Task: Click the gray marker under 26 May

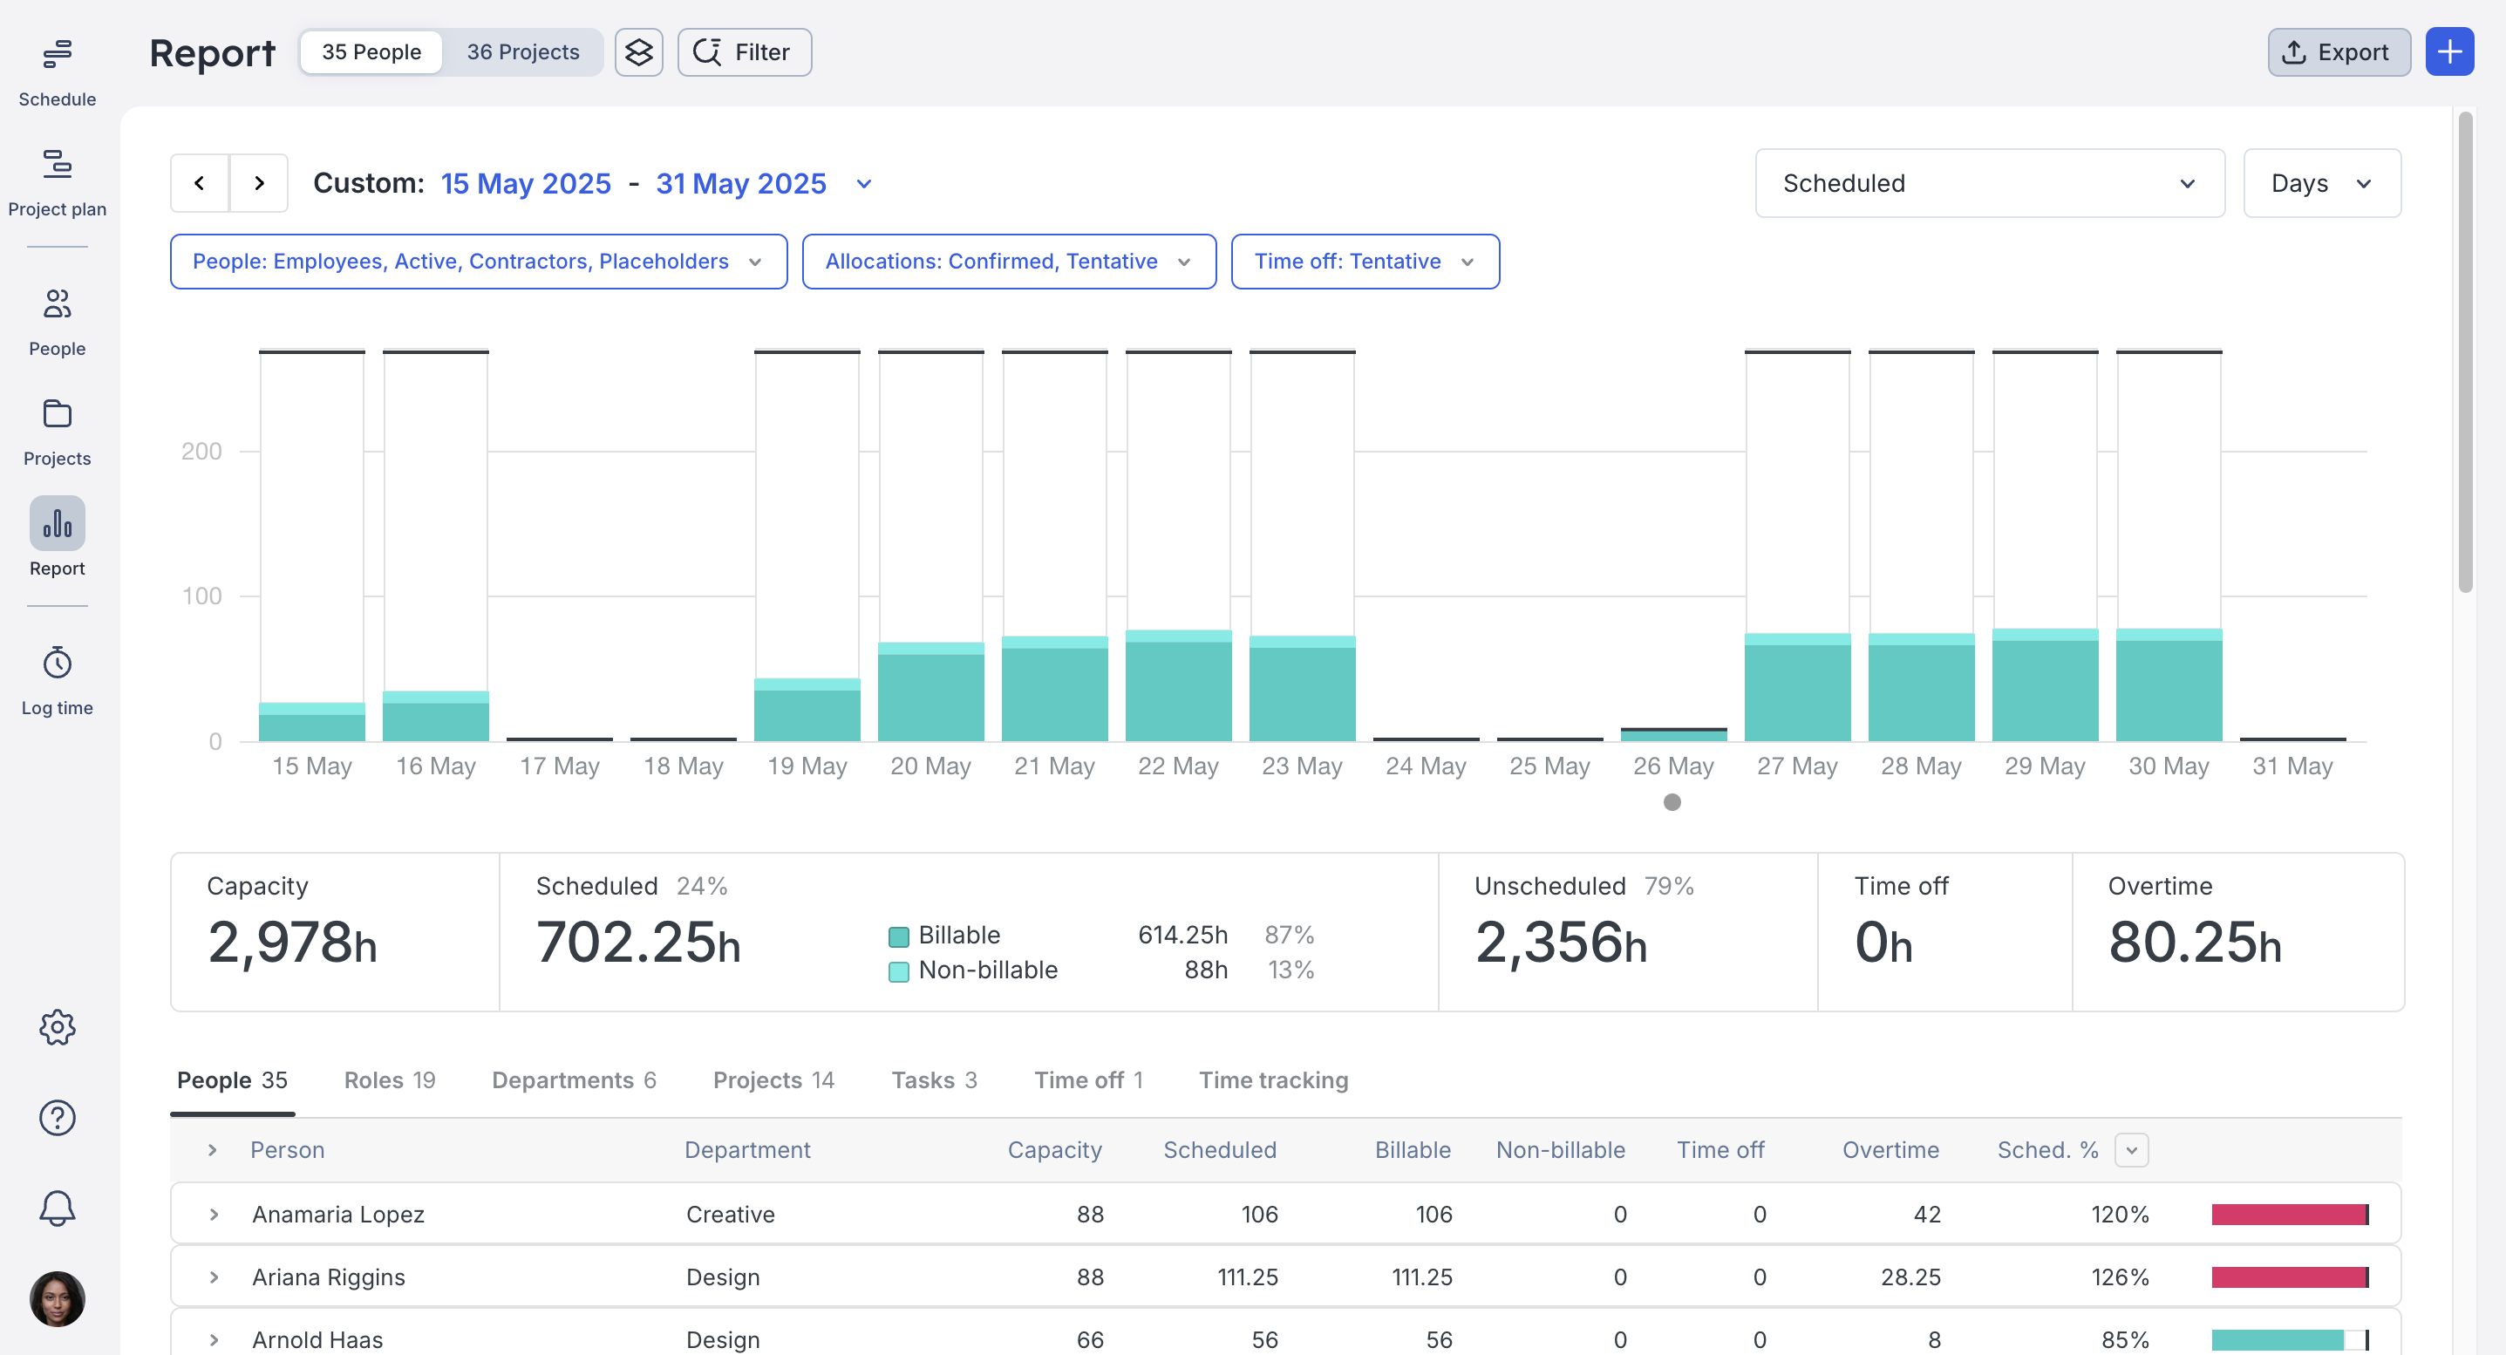Action: [x=1672, y=802]
